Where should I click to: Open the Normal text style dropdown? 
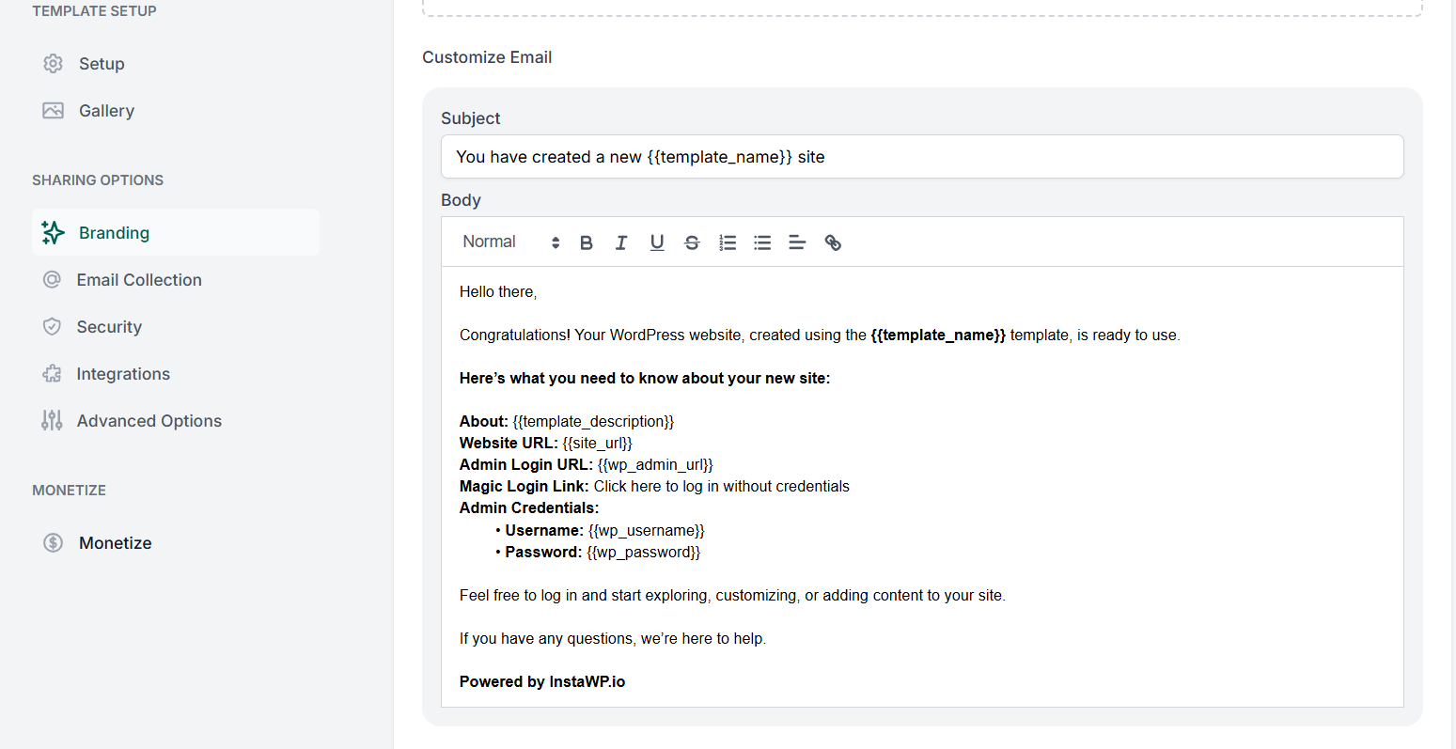510,242
